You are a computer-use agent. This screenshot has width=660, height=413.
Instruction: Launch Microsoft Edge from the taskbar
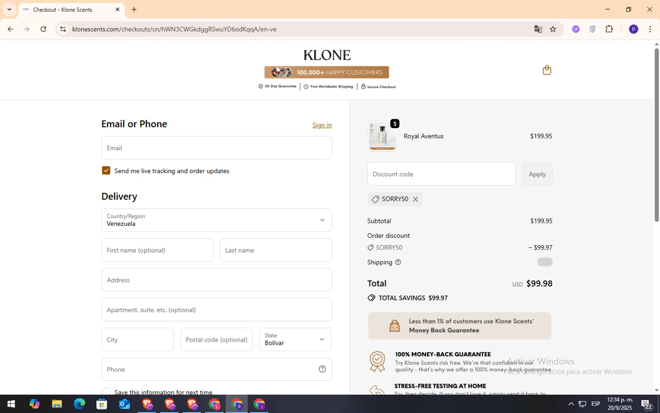[79, 404]
